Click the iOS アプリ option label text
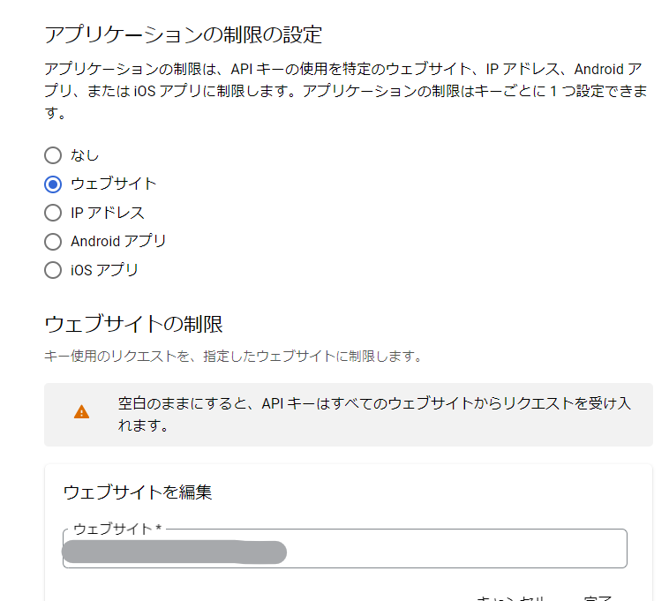Viewport: 669px width, 601px height. click(x=104, y=270)
